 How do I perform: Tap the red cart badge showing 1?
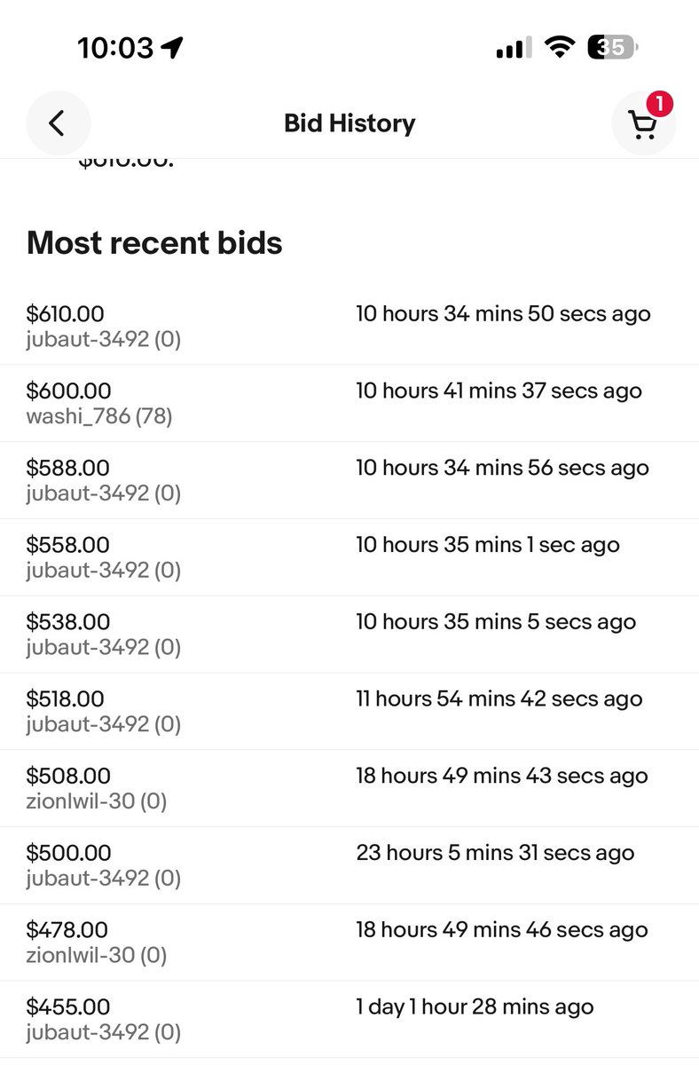pos(659,105)
